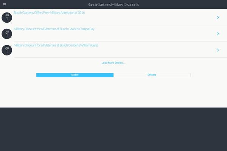Viewport: 227px width, 151px height.
Task: Switch to Mobile view
Action: click(75, 75)
